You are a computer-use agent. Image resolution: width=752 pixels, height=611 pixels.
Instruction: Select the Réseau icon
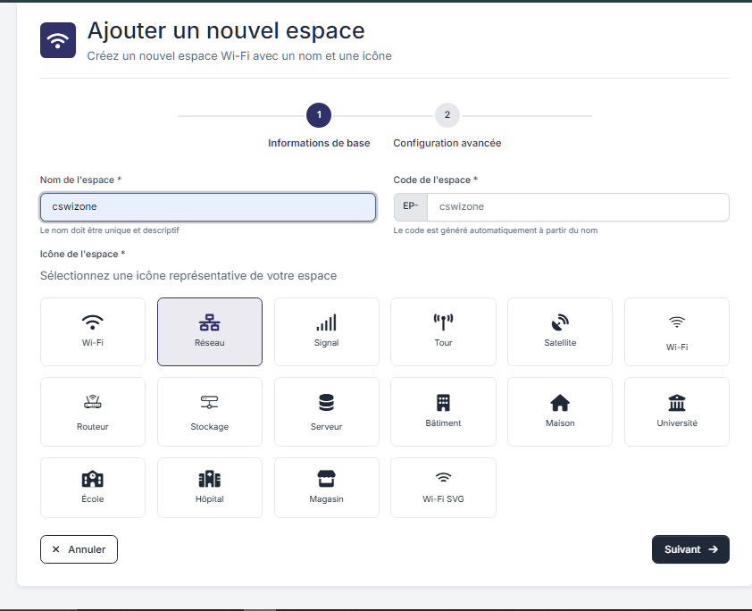click(209, 331)
